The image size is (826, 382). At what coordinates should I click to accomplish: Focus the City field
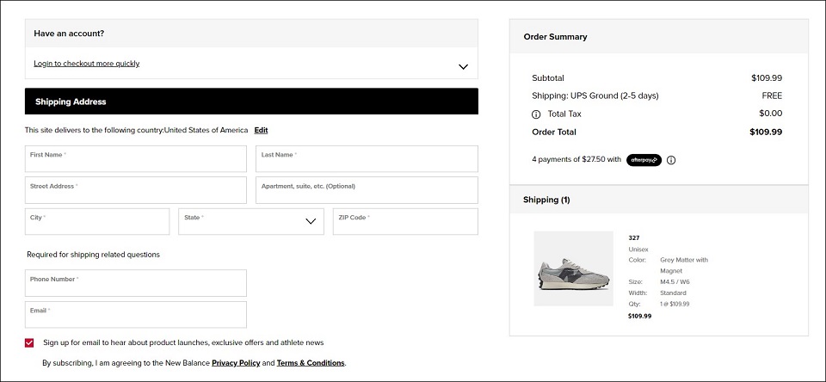pos(97,221)
